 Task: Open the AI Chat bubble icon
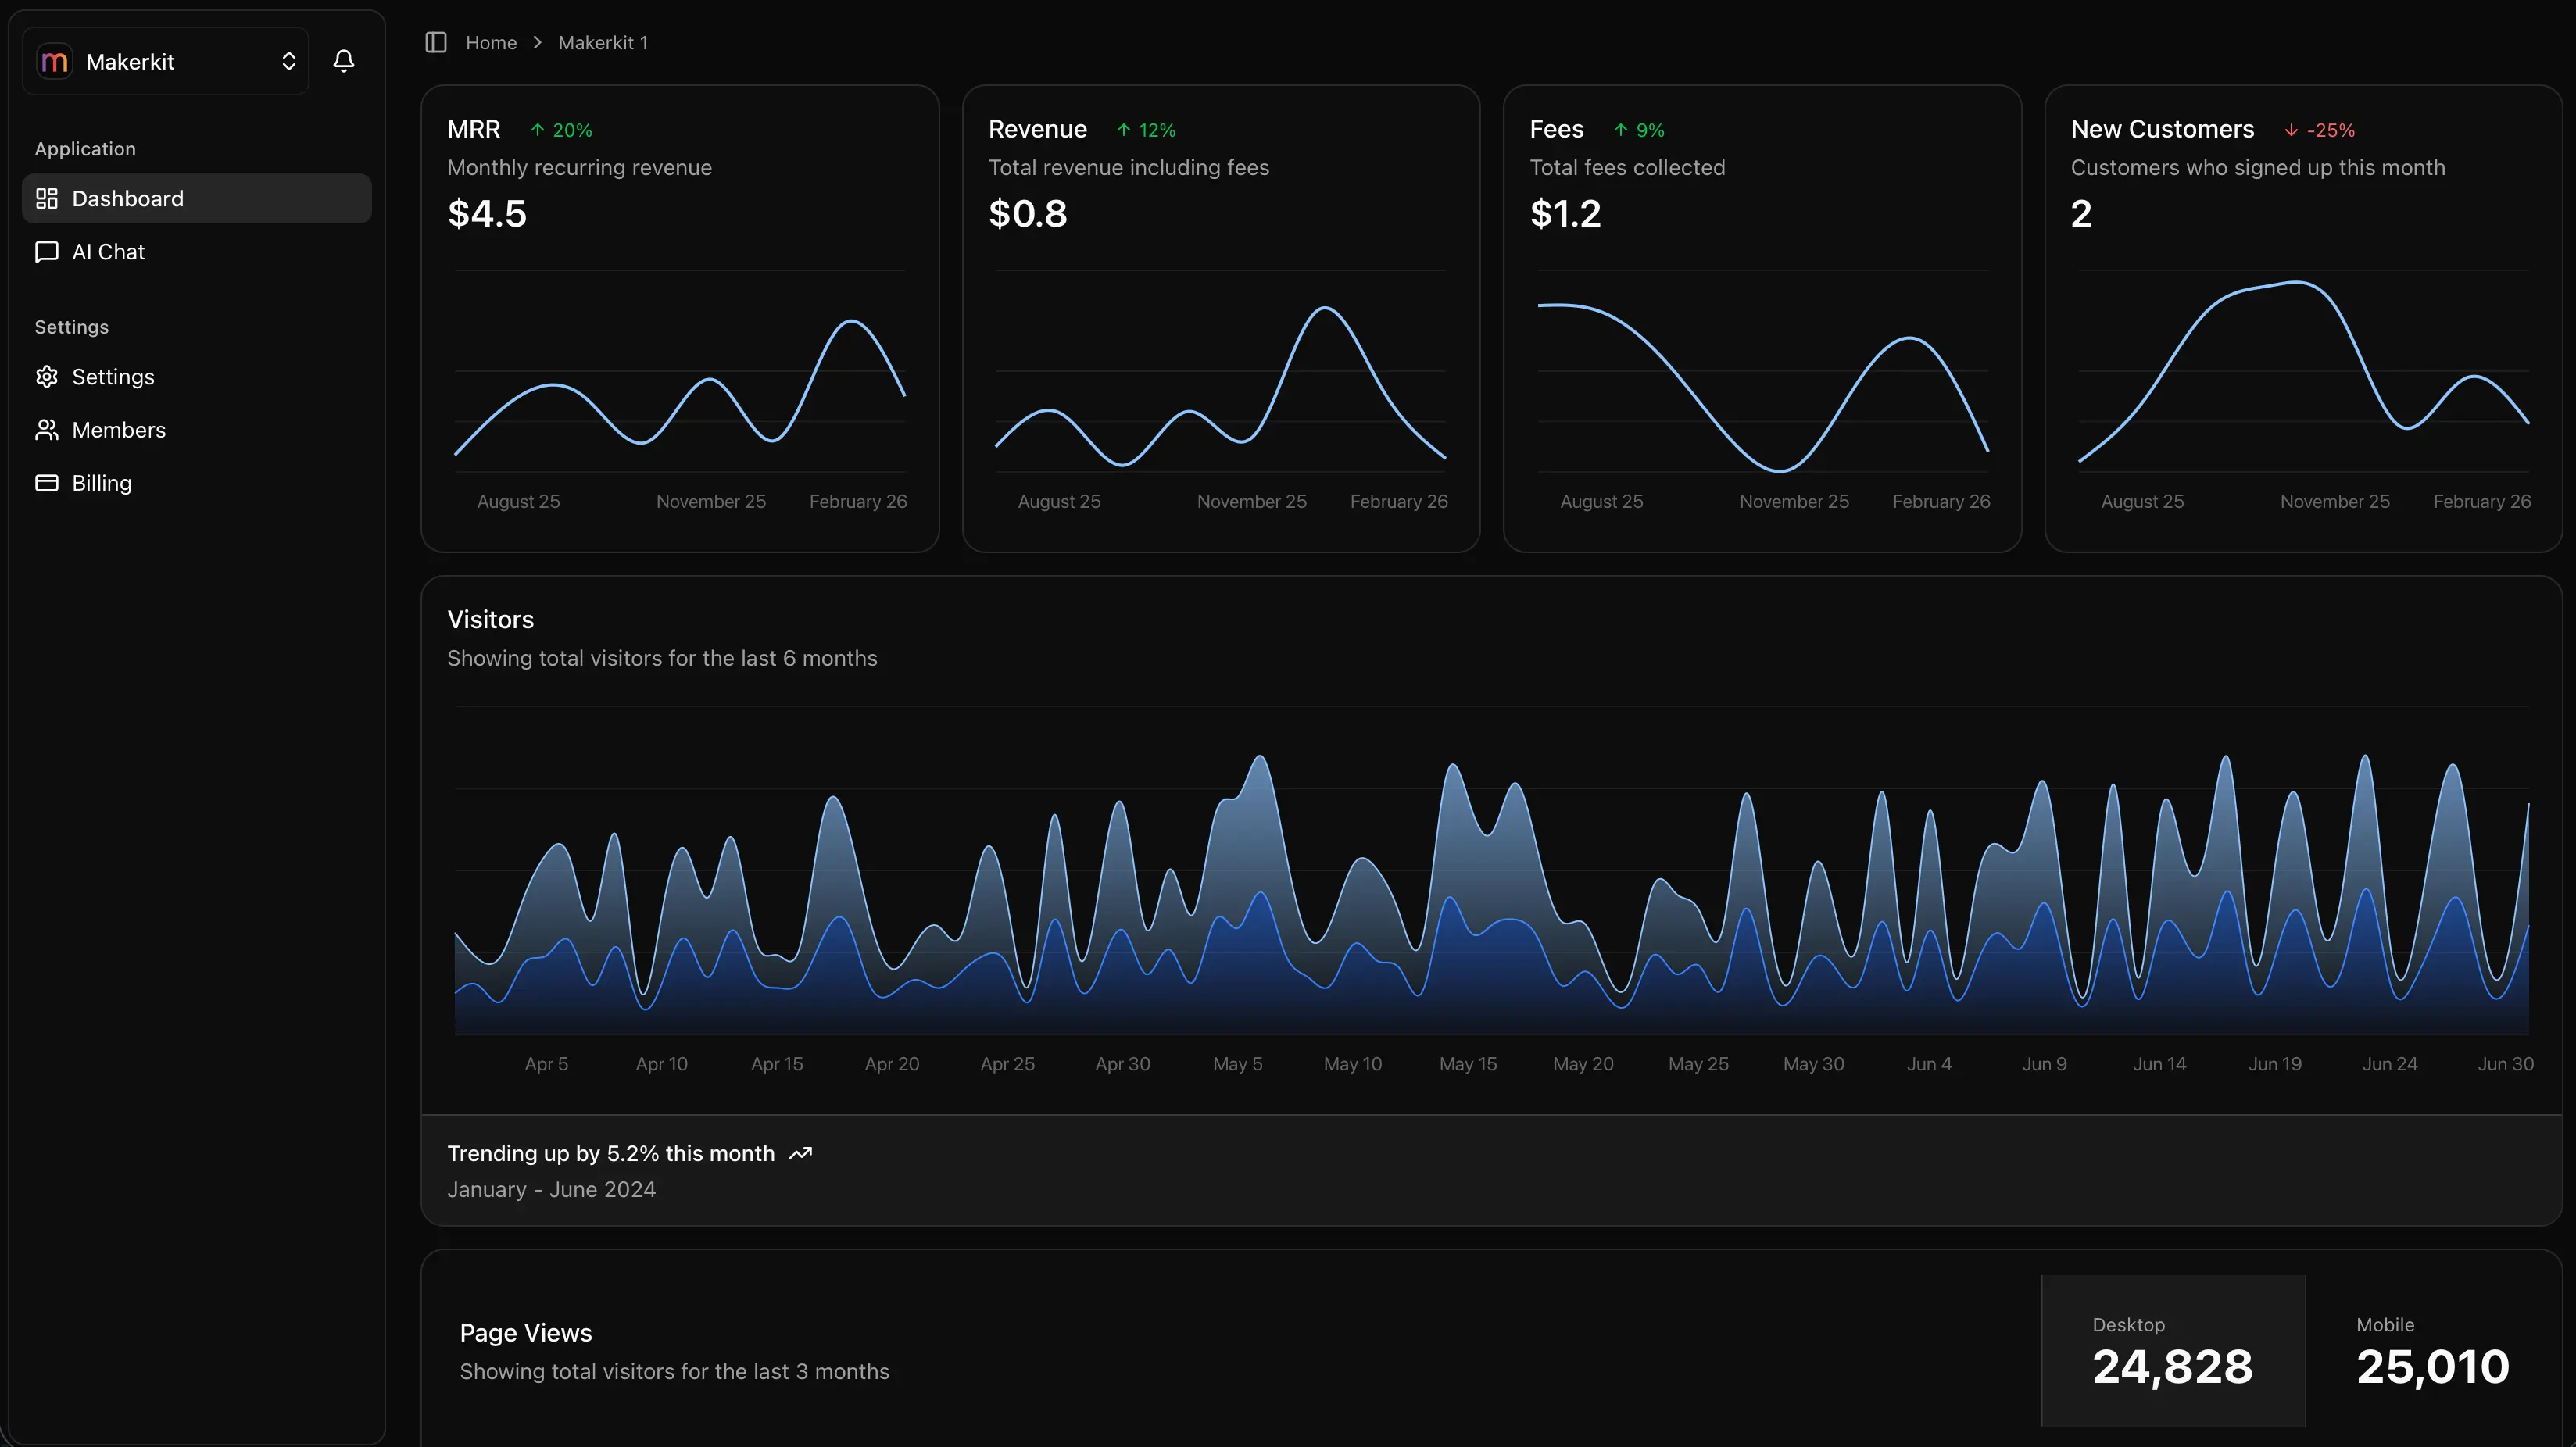(x=47, y=251)
